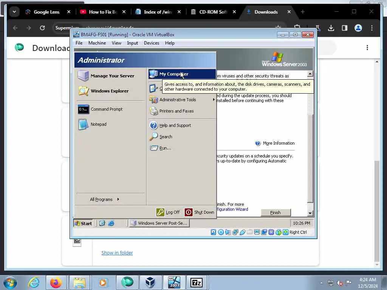Open Downloads page three-dot menu

(367, 48)
